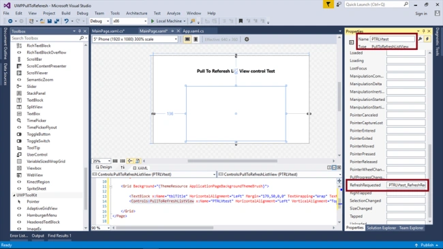Open the device scale dropdown

coord(136,40)
